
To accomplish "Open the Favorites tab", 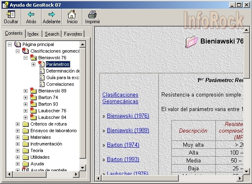I will point(73,34).
